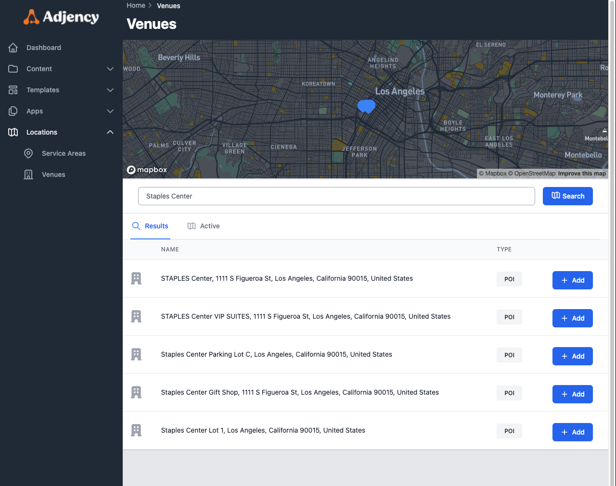This screenshot has height=486, width=616.
Task: Click the Adjency logo
Action: 61,17
